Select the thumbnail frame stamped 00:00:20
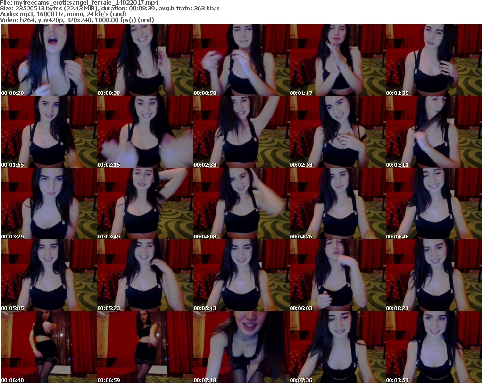The image size is (483, 383). 49,60
